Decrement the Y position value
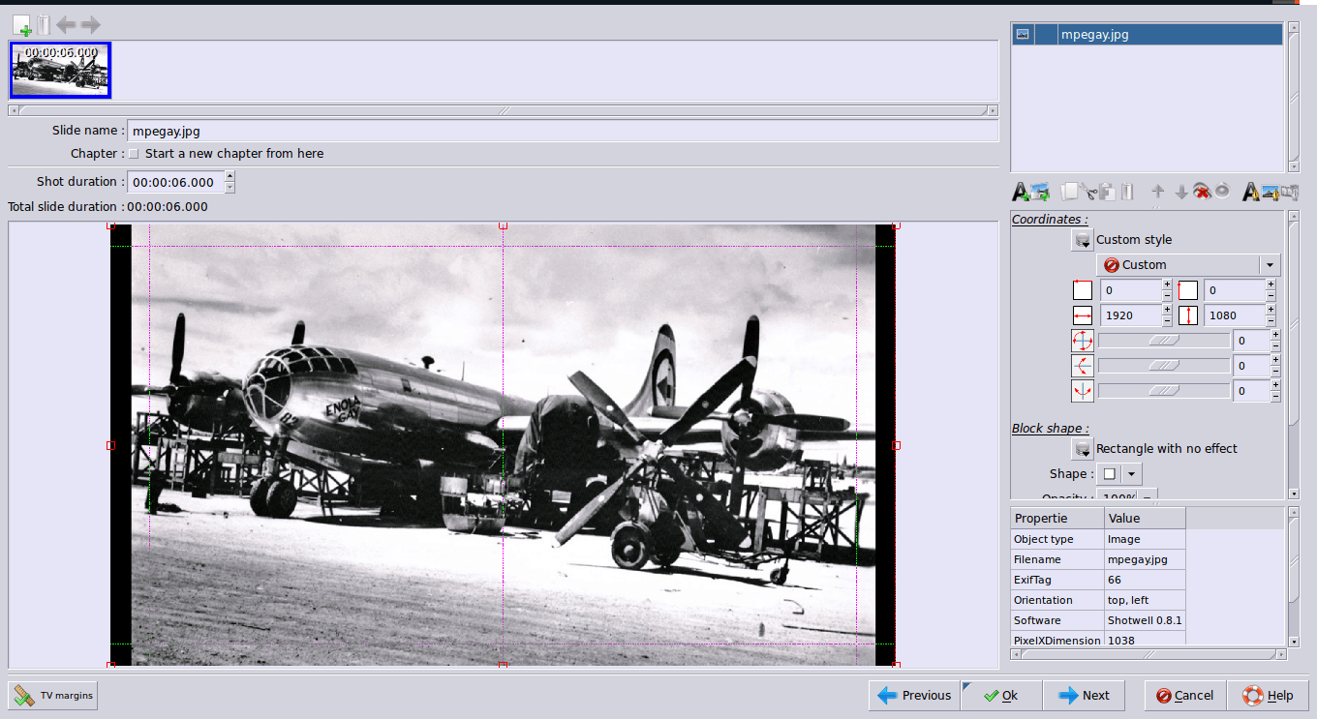The width and height of the screenshot is (1317, 719). click(x=1271, y=296)
